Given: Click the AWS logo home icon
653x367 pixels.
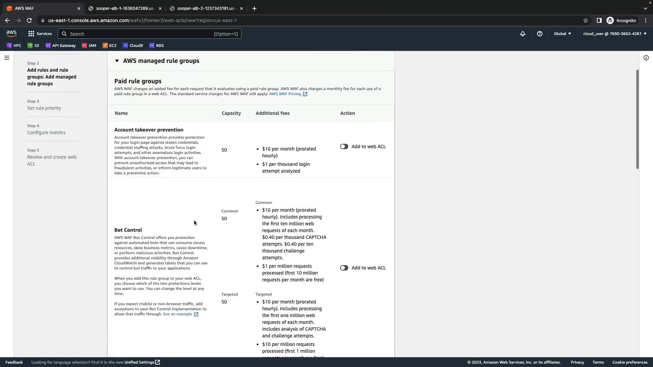Looking at the screenshot, I should [11, 33].
